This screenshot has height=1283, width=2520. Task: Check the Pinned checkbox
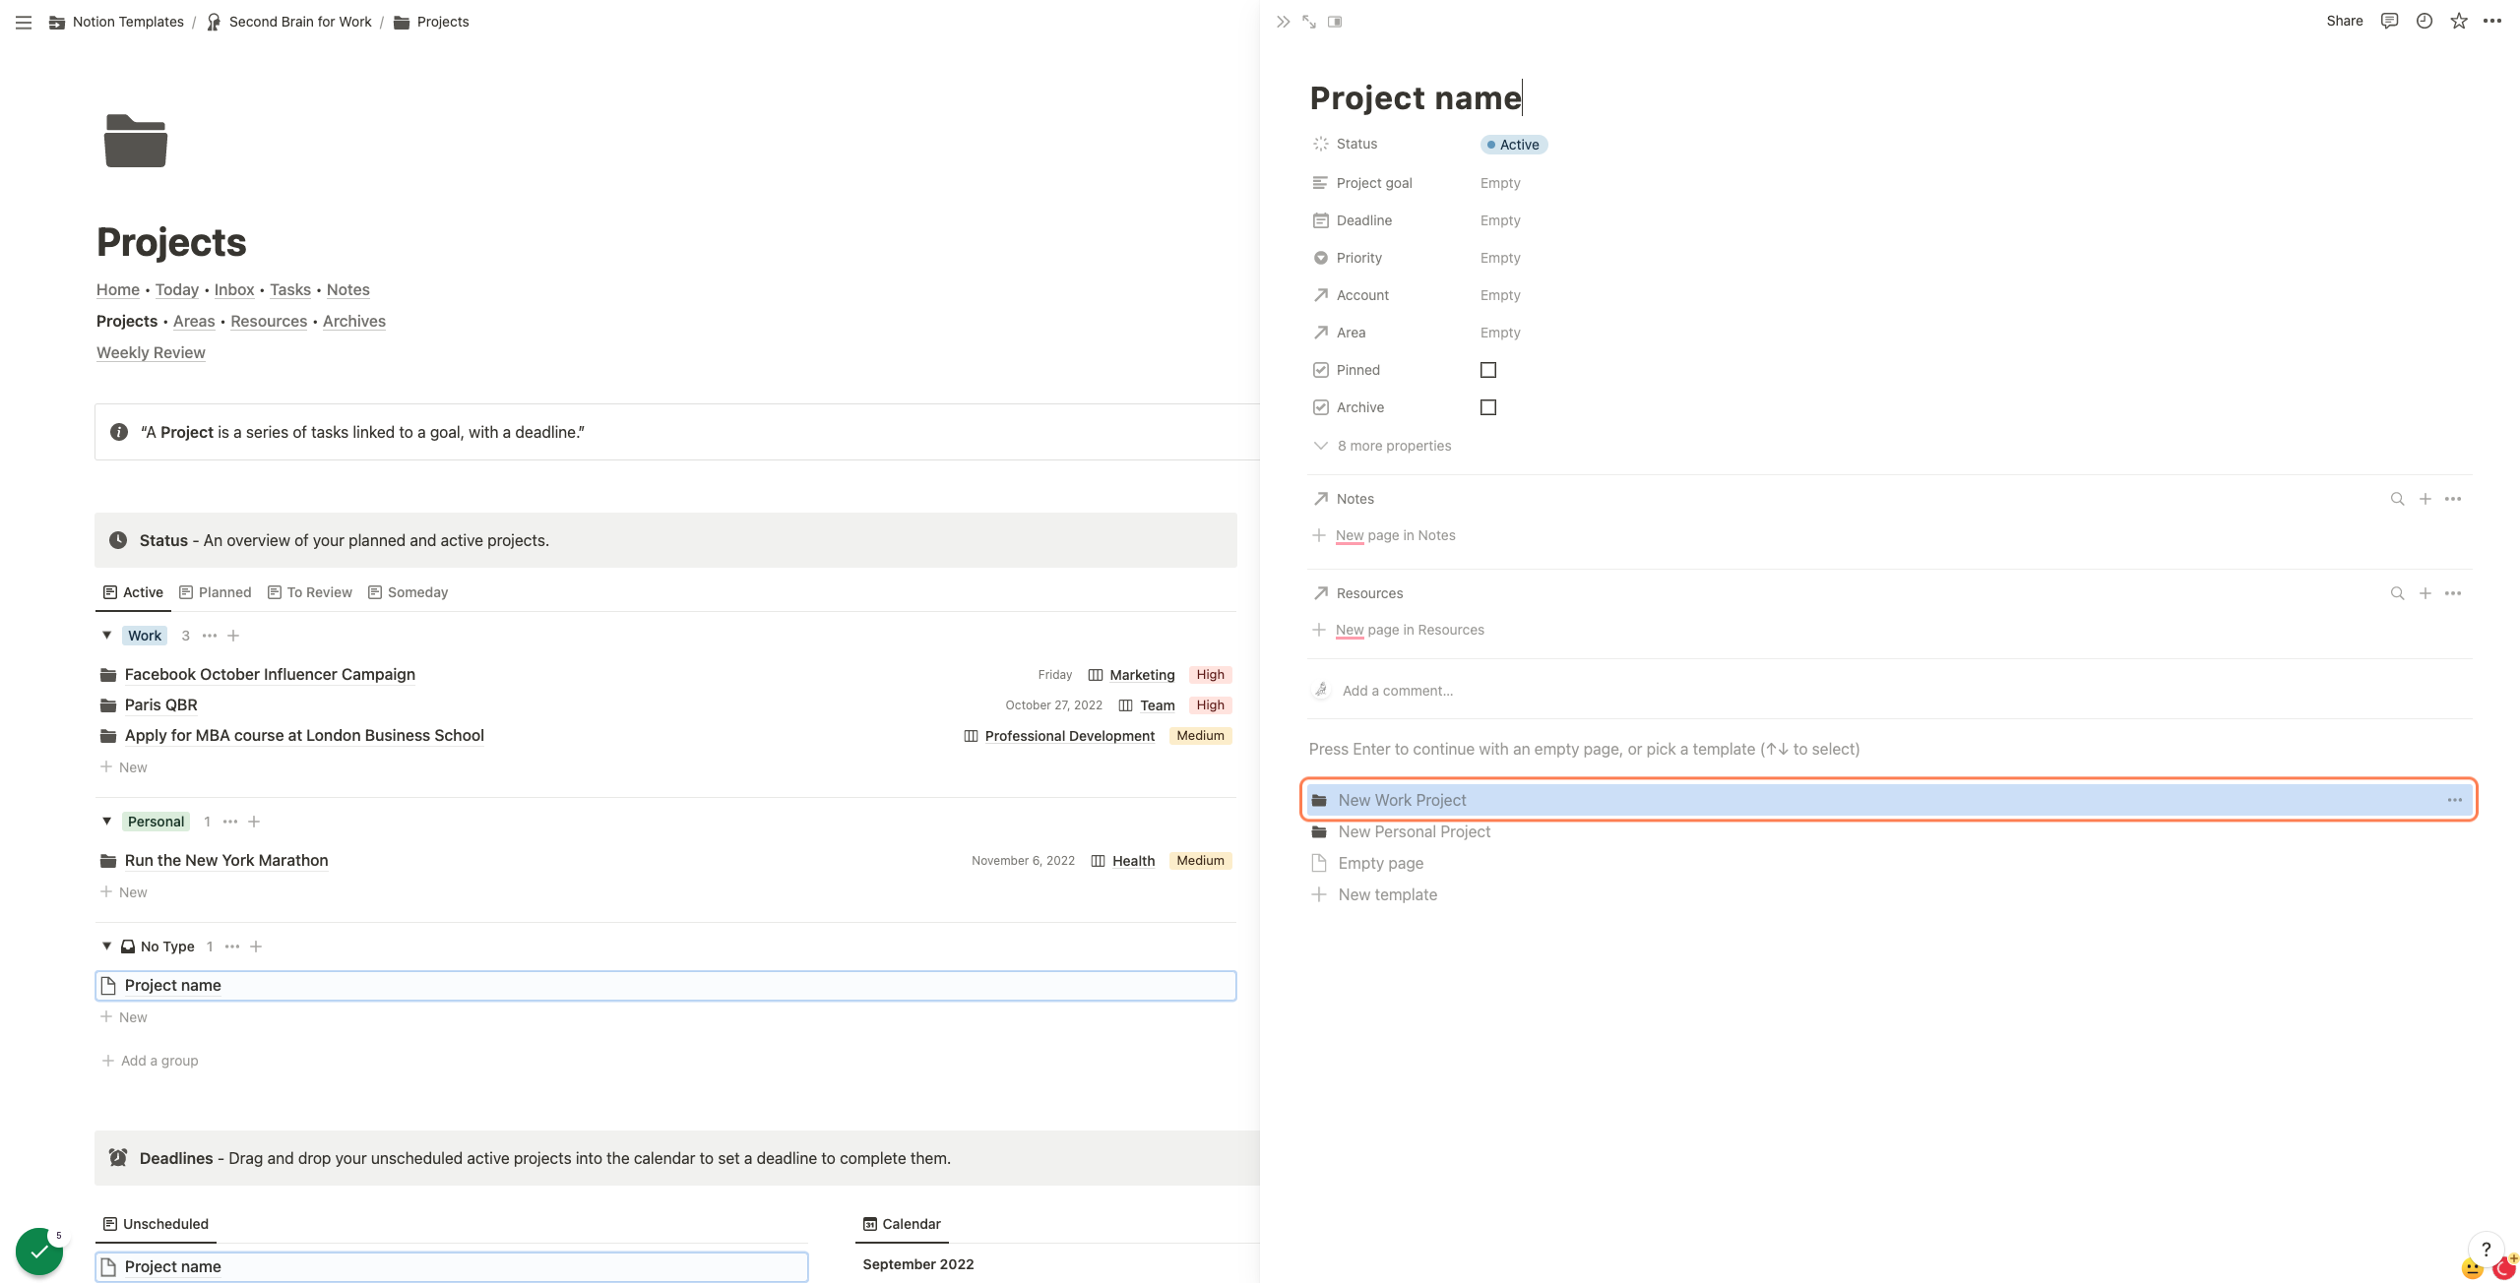click(1488, 370)
